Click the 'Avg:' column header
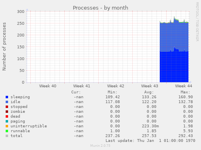 click(149, 92)
